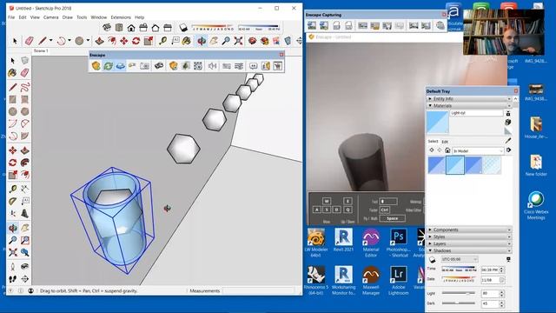Select the Rotate tool in top toolbar
The image size is (556, 313).
(x=136, y=41)
